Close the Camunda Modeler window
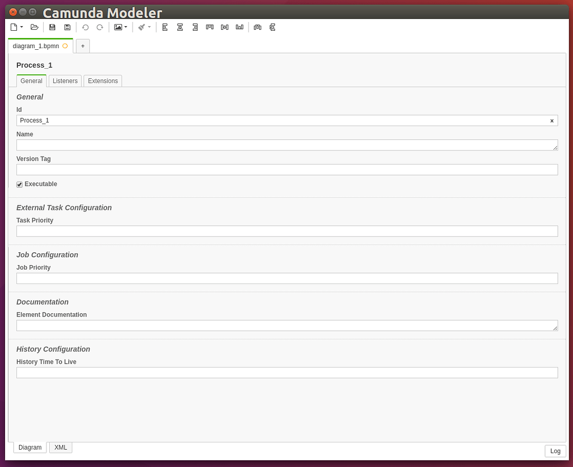 click(13, 12)
